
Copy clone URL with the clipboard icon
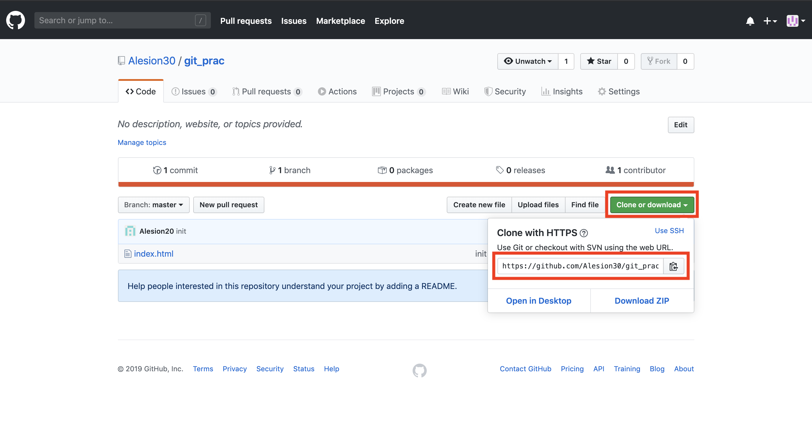(673, 266)
